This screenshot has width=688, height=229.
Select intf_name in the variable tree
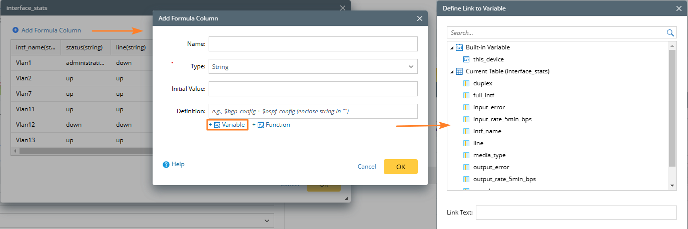487,131
